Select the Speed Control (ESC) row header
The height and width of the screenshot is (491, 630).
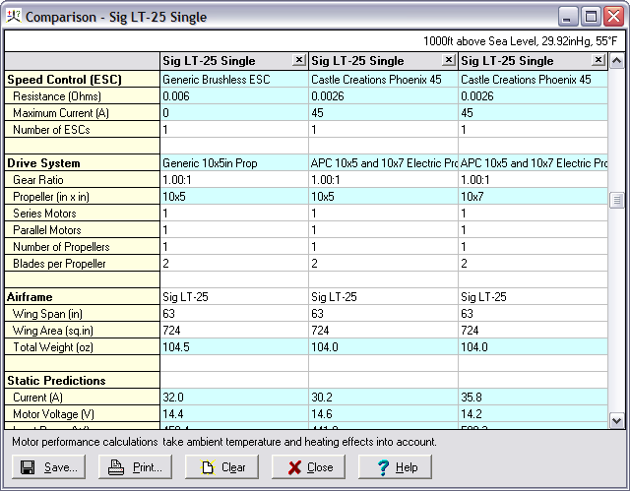[x=83, y=79]
